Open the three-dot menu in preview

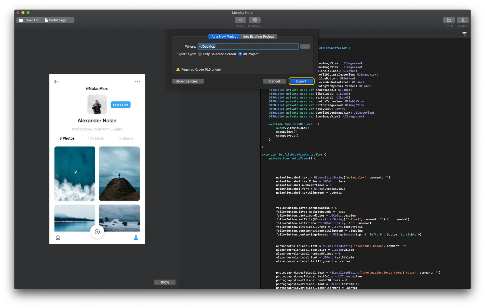(x=137, y=82)
